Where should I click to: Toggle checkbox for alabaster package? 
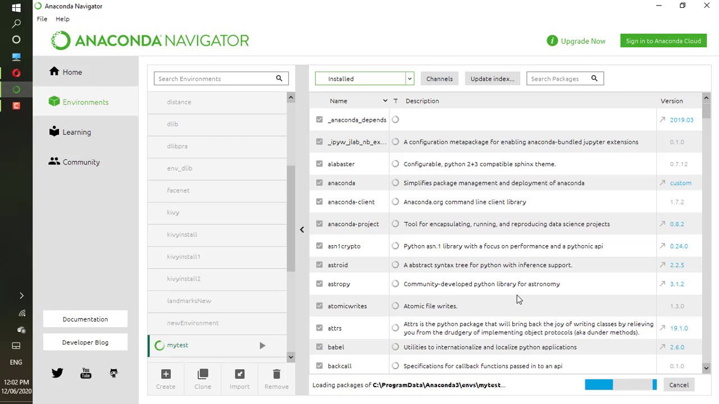[x=320, y=164]
